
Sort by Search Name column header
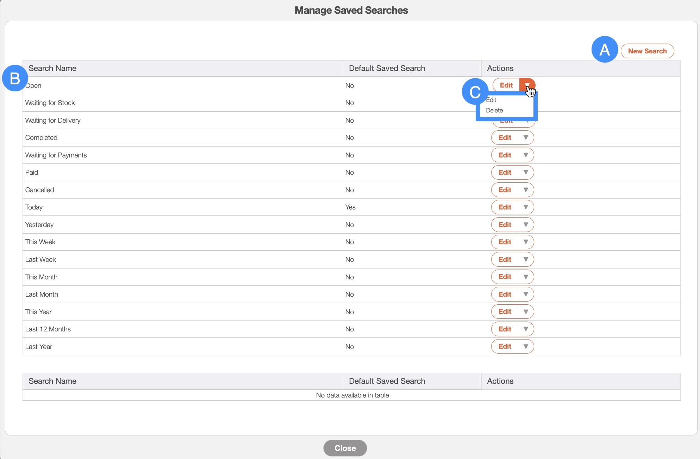click(52, 69)
